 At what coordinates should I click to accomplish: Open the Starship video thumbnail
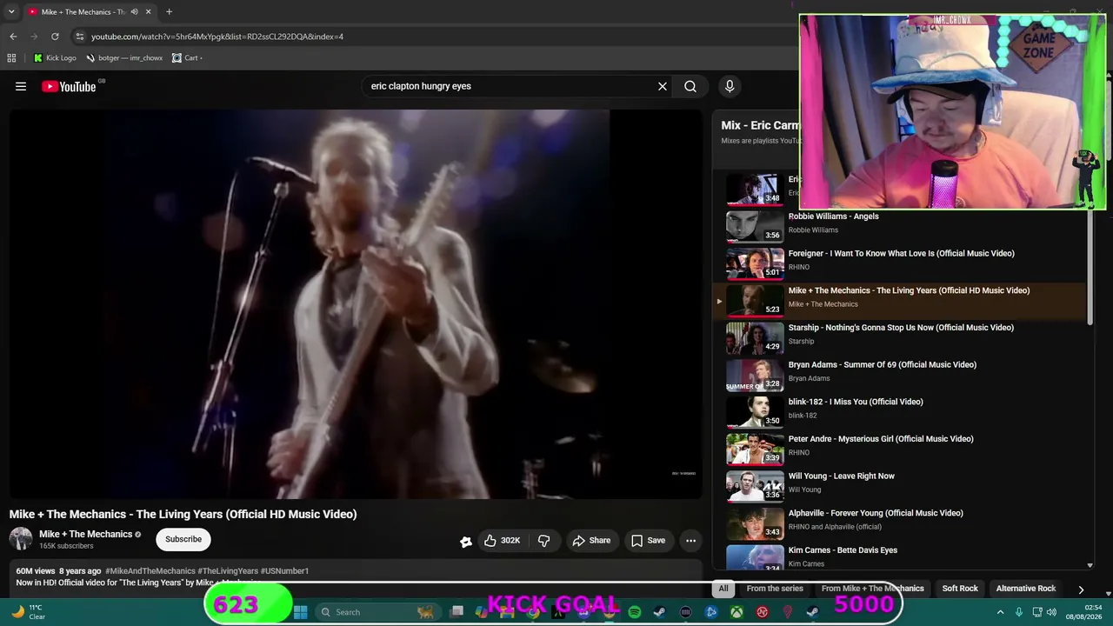pyautogui.click(x=755, y=337)
